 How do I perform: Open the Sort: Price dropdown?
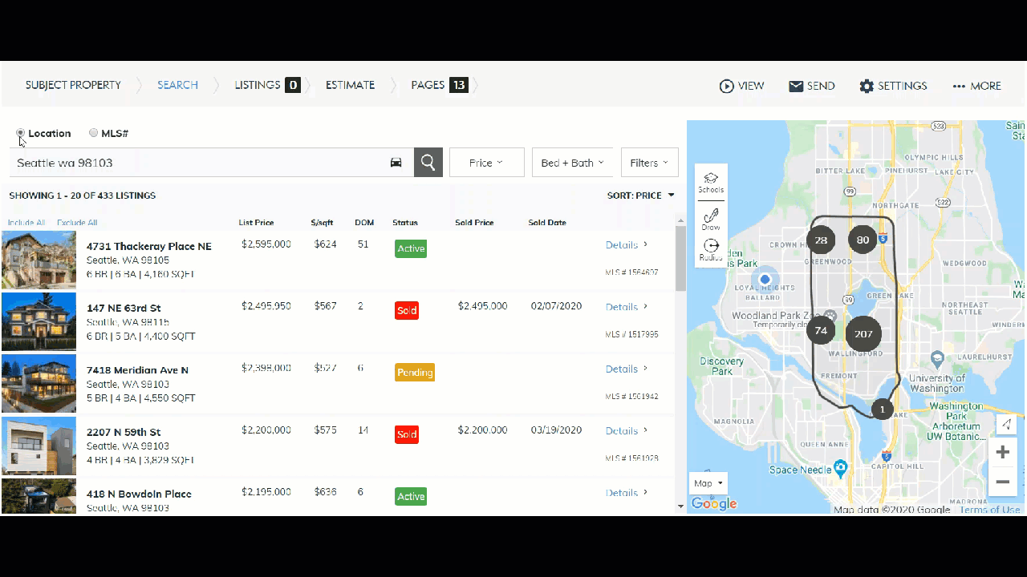(640, 196)
